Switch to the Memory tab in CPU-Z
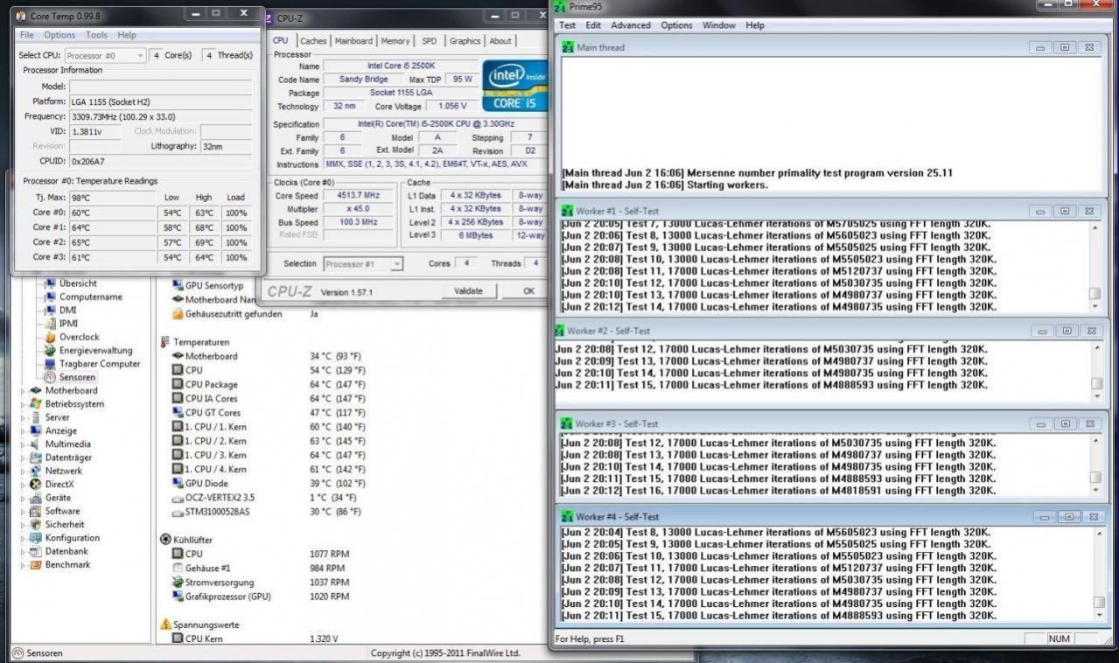The height and width of the screenshot is (663, 1119). coord(395,40)
